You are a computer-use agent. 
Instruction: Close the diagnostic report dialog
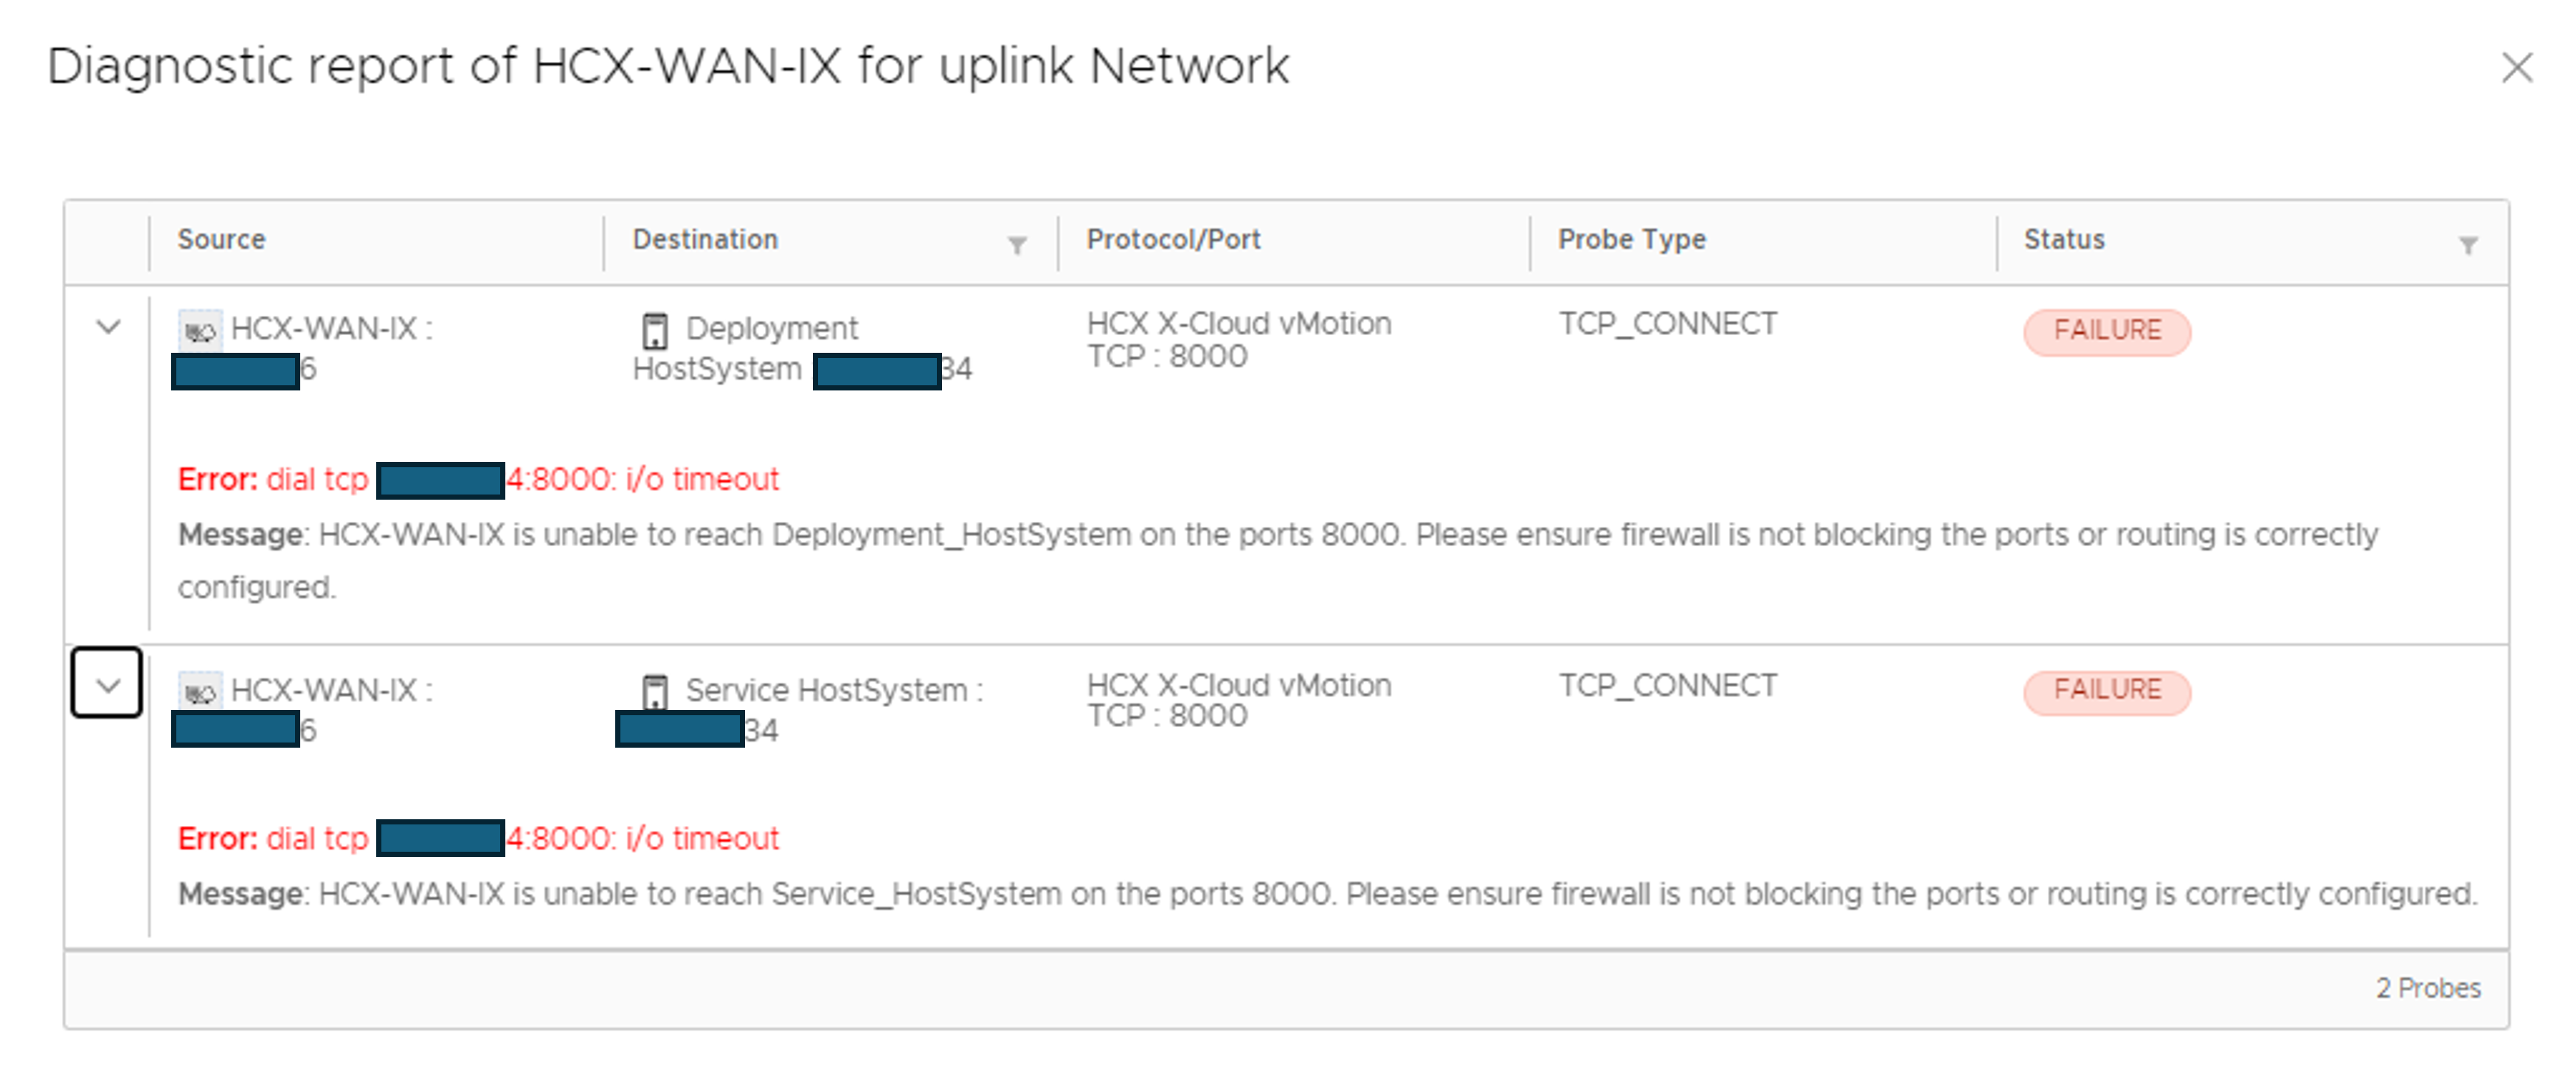pos(2516,68)
